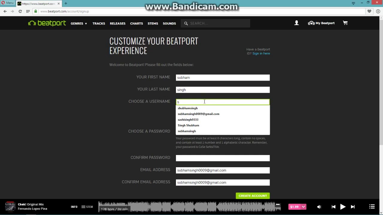Follow the Sign in here link
The width and height of the screenshot is (383, 215).
pyautogui.click(x=261, y=53)
